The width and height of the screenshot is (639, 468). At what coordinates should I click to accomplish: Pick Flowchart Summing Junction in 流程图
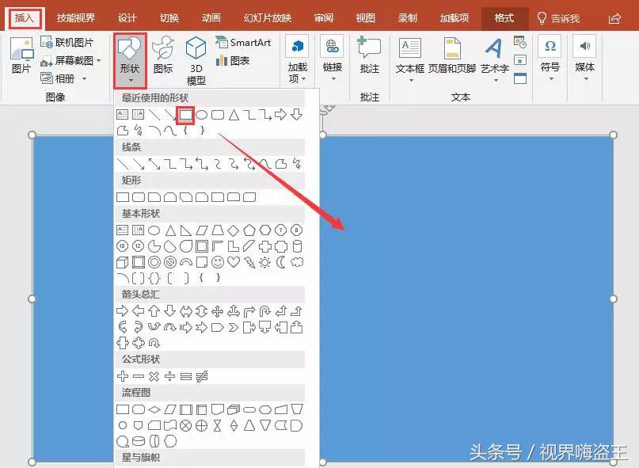tap(186, 425)
